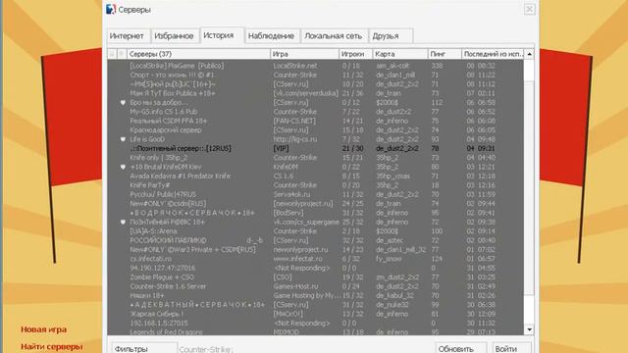
Task: Select the Краснодарский сервер row
Action: tap(315, 130)
